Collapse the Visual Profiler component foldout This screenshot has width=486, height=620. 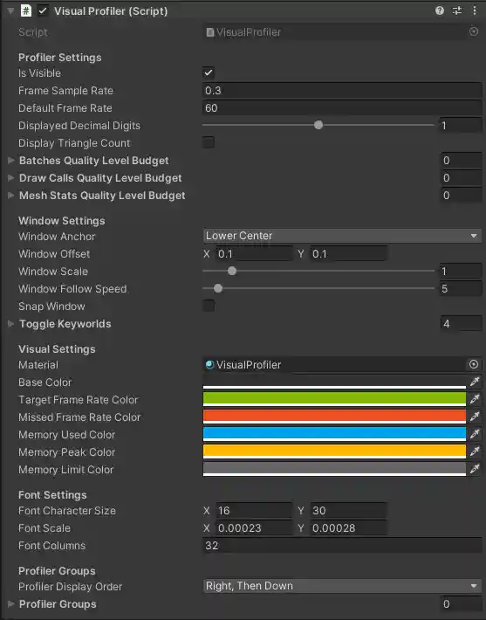point(10,10)
